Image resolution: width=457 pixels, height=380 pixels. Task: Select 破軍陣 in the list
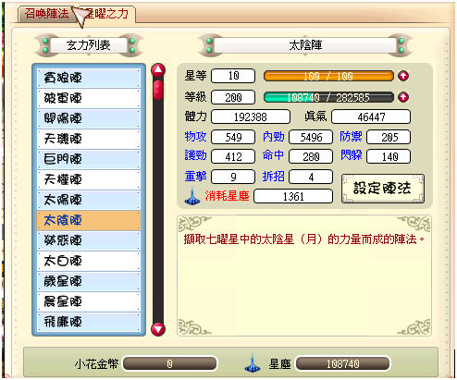(x=89, y=98)
